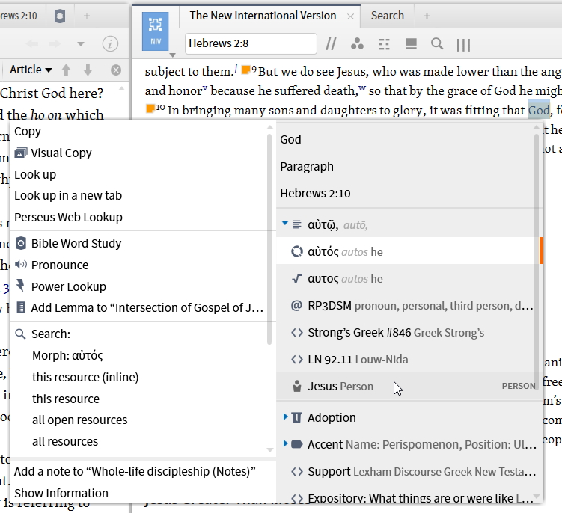
Task: Go to previous article up arrow
Action: [66, 70]
